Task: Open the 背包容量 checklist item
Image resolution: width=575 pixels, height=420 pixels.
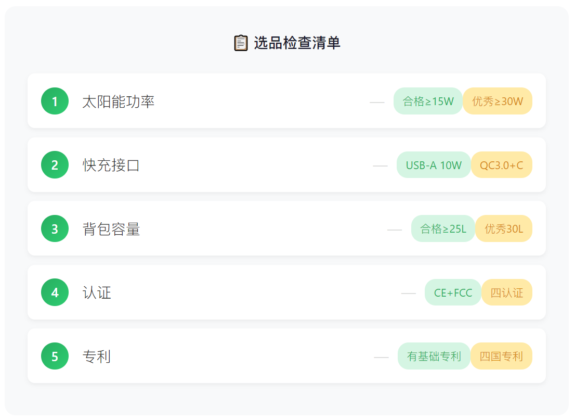Action: [x=286, y=228]
